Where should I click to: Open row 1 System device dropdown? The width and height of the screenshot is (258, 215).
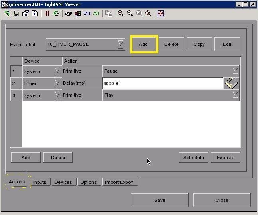42,71
